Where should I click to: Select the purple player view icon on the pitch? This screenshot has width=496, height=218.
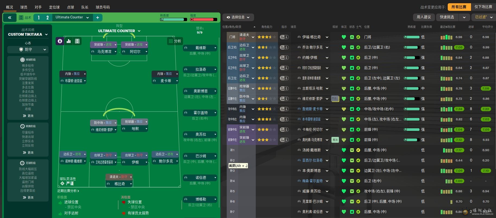pyautogui.click(x=60, y=41)
